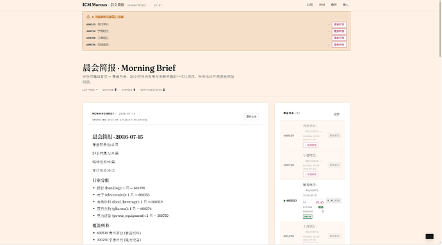The width and height of the screenshot is (442, 245).
Task: Click the pink plus button under 600519 card
Action: (311, 145)
